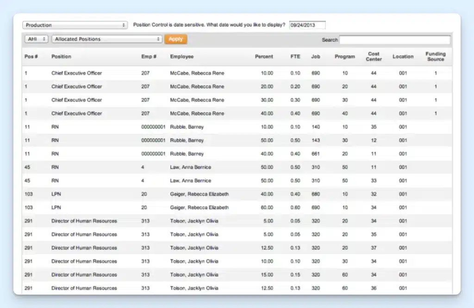Image resolution: width=474 pixels, height=308 pixels.
Task: Expand the Allocated Positions dropdown
Action: (x=107, y=39)
